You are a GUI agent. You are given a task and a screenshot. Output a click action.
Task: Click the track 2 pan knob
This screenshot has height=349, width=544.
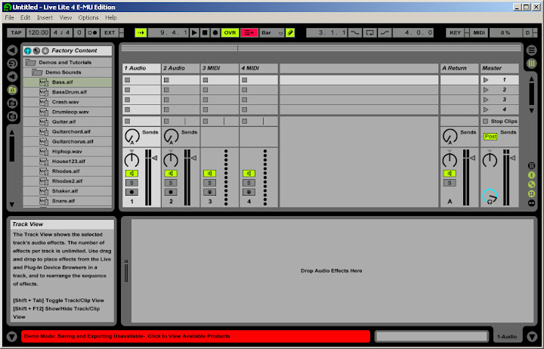(x=171, y=160)
